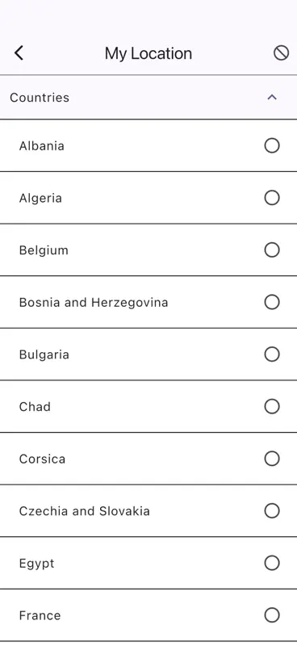Screen dimensions: 297x646
Task: Select the Albania radio button
Action: point(272,145)
